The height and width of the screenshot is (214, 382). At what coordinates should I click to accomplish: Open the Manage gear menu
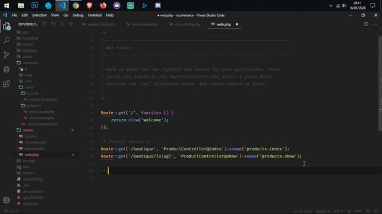click(7, 200)
